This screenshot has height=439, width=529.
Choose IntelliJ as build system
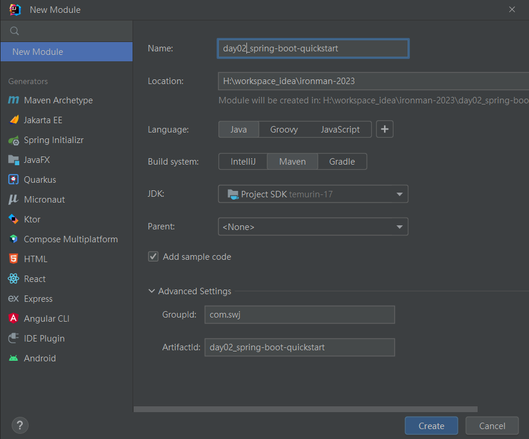(243, 162)
